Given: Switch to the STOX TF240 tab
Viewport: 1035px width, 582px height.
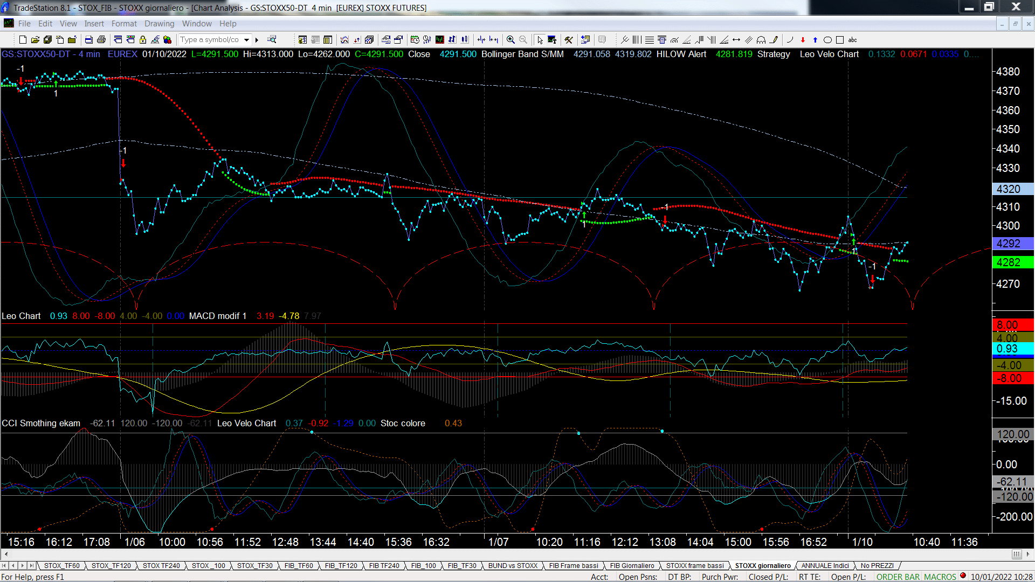Looking at the screenshot, I should (161, 566).
